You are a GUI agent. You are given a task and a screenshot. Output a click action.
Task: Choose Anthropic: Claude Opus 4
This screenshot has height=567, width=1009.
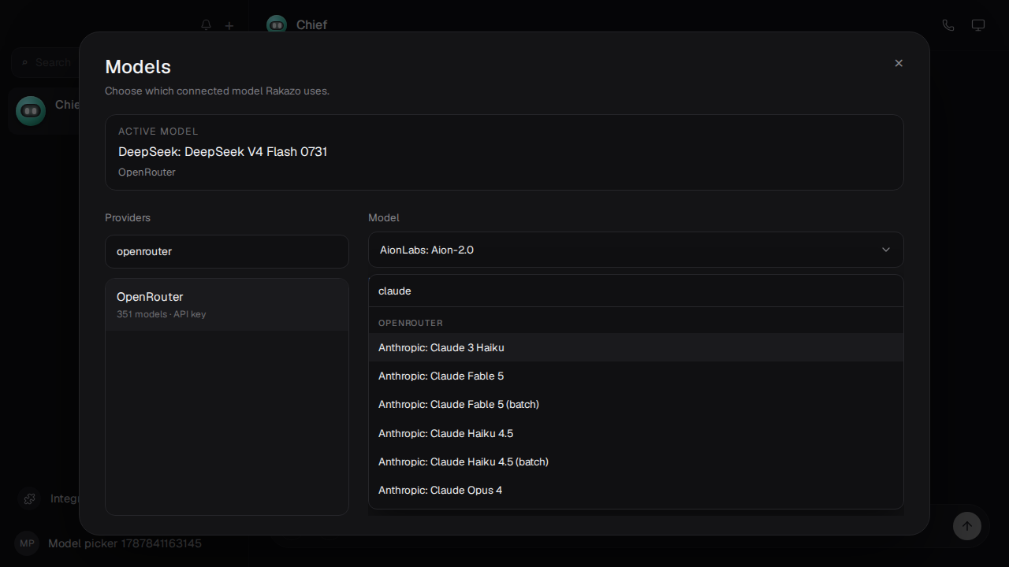[635, 490]
